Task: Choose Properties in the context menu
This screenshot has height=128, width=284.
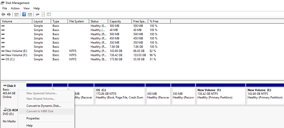Action: [46, 118]
